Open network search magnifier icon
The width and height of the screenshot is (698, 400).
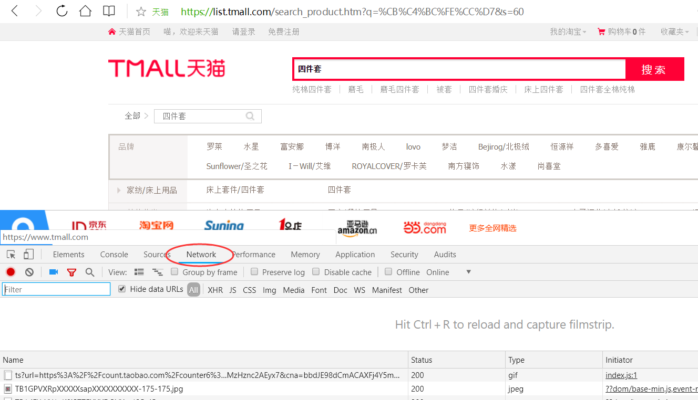tap(90, 272)
